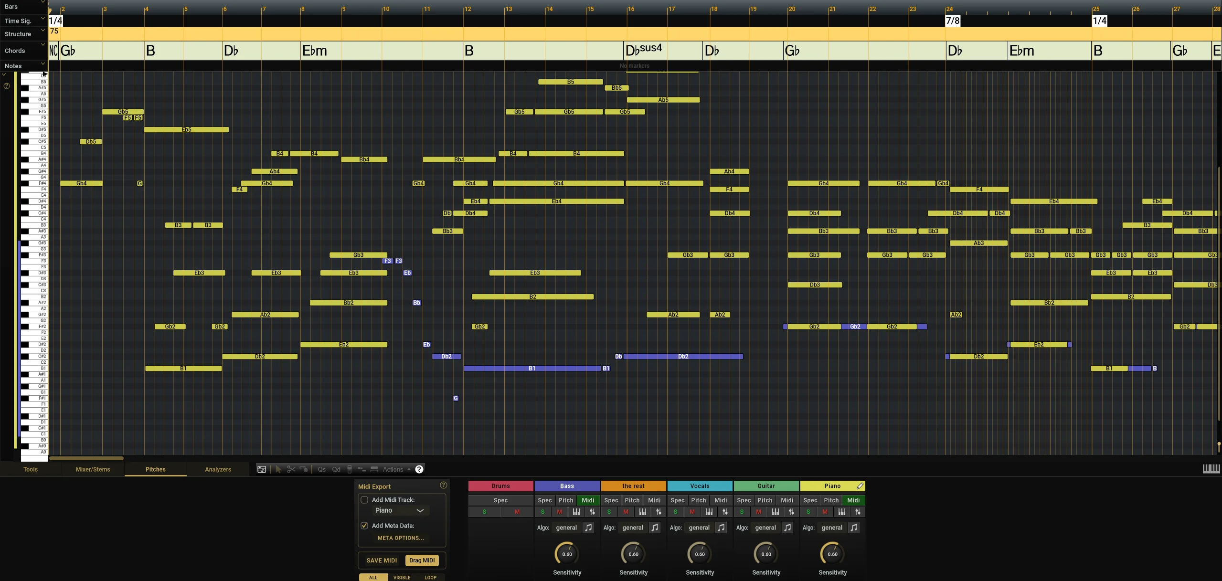Uncheck the Add Meta Data checkbox
This screenshot has width=1222, height=581.
click(x=364, y=526)
